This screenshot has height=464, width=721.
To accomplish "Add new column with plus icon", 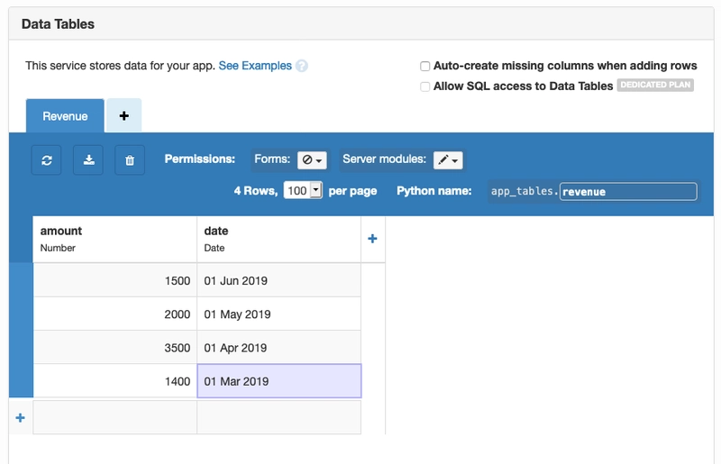I will [372, 238].
